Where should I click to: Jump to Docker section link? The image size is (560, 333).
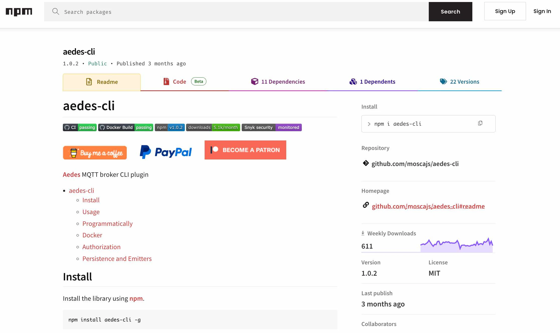92,235
